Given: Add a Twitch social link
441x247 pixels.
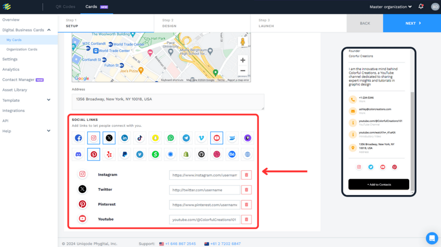Looking at the screenshot, I should (248, 138).
